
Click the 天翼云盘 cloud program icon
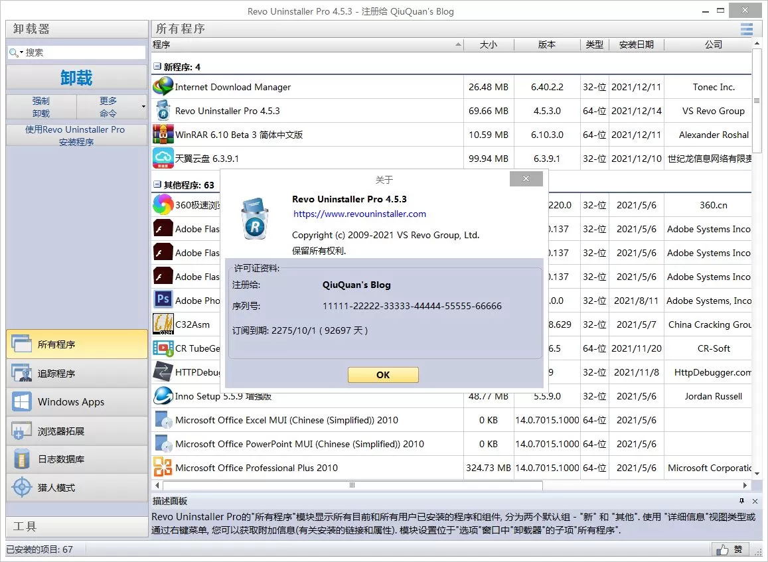pyautogui.click(x=163, y=157)
